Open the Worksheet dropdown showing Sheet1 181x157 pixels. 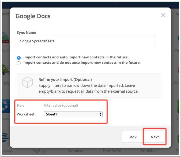[73, 114]
